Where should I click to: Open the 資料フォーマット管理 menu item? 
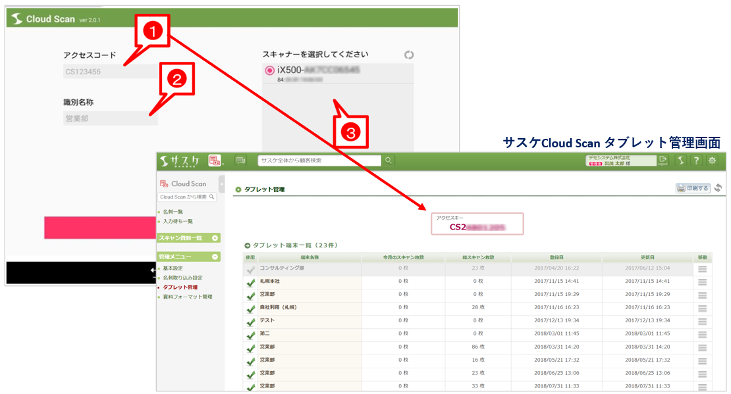[x=188, y=297]
